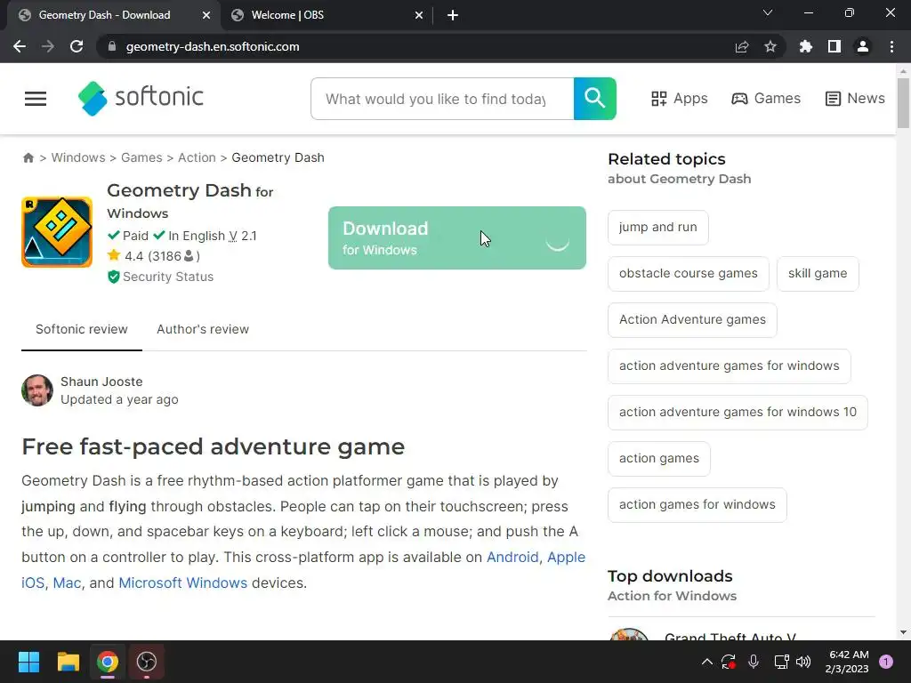
Task: Close the Geometry Dash tab
Action: point(206,16)
